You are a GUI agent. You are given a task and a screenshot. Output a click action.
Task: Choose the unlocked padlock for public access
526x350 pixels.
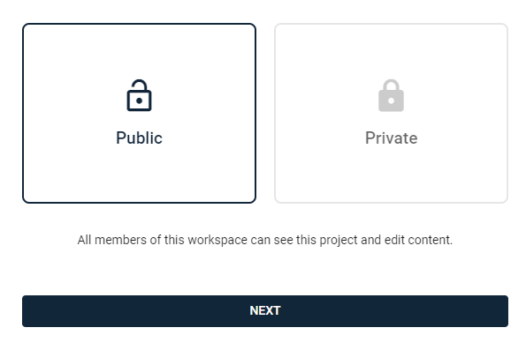139,95
